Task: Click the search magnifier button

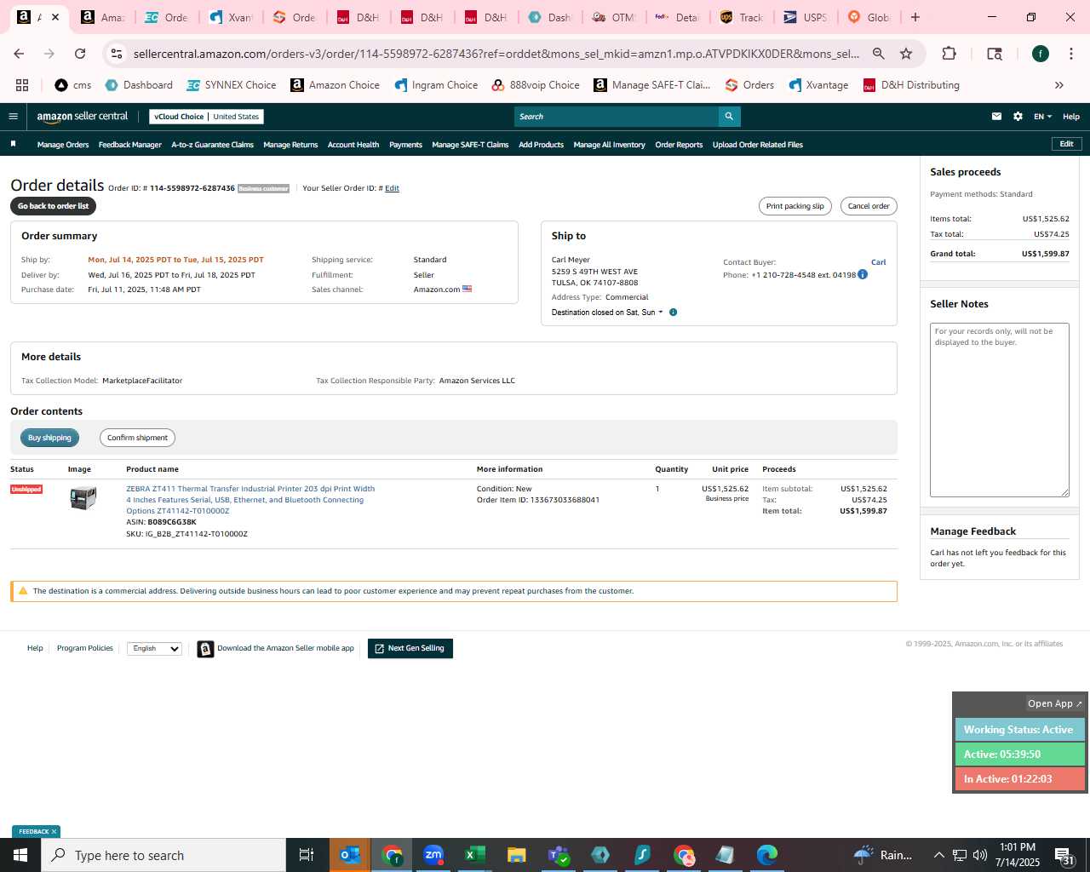Action: coord(729,117)
